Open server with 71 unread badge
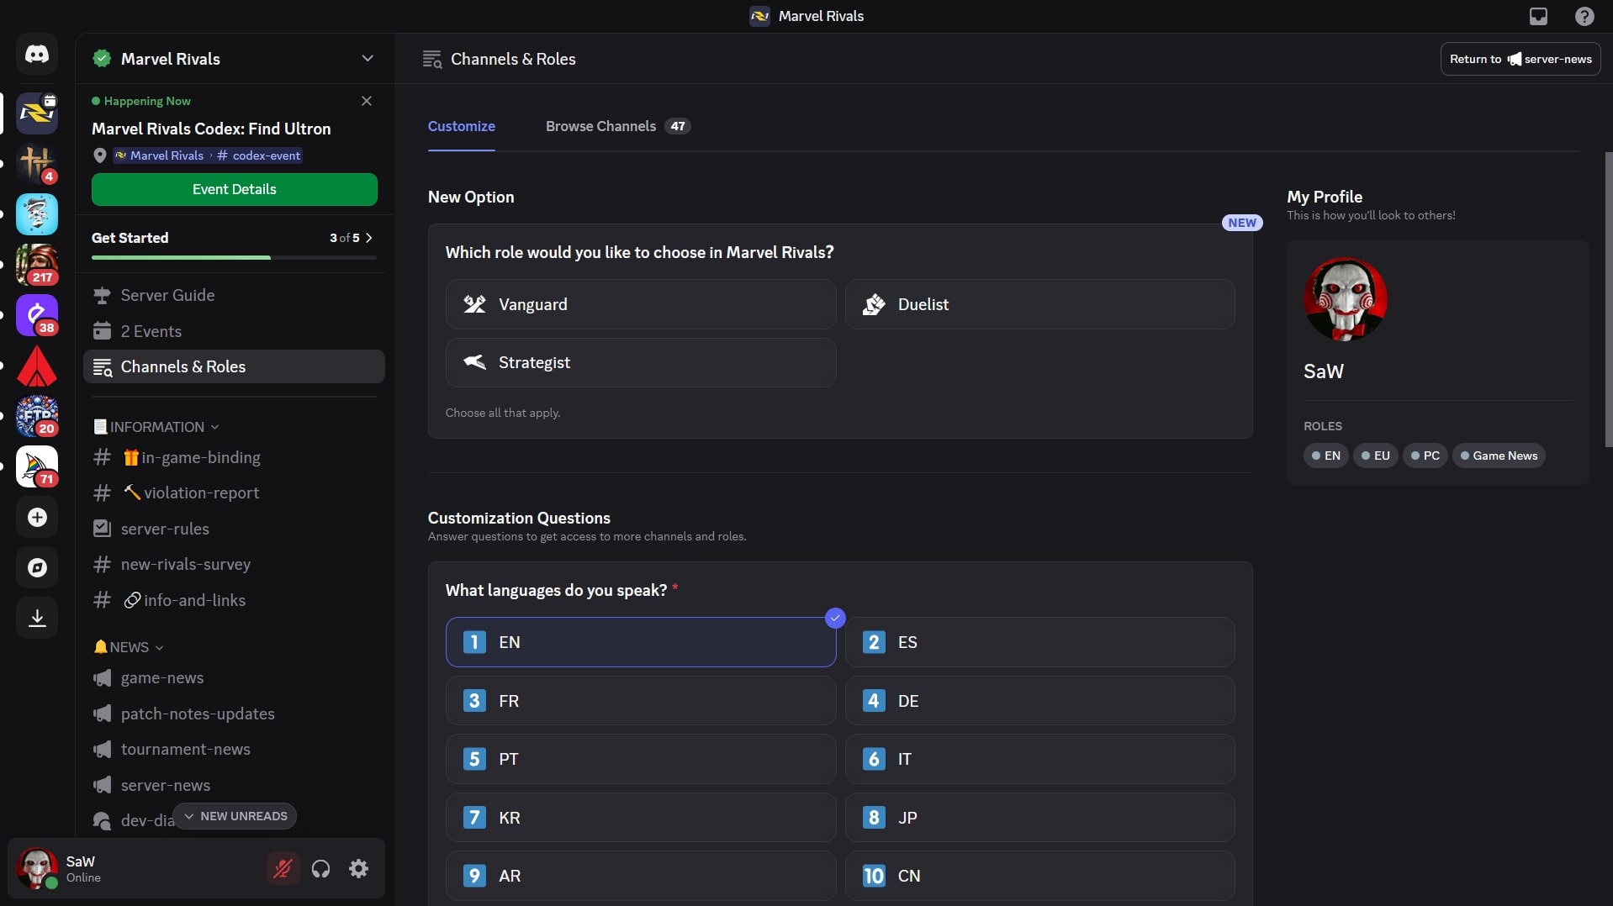Image resolution: width=1613 pixels, height=906 pixels. coord(37,466)
